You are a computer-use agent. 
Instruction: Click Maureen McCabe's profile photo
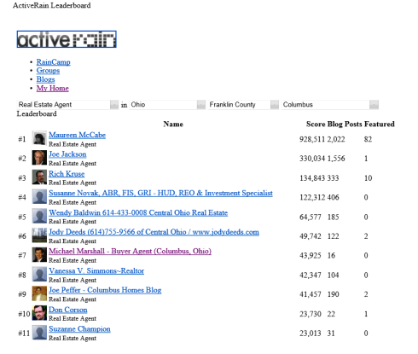point(39,138)
